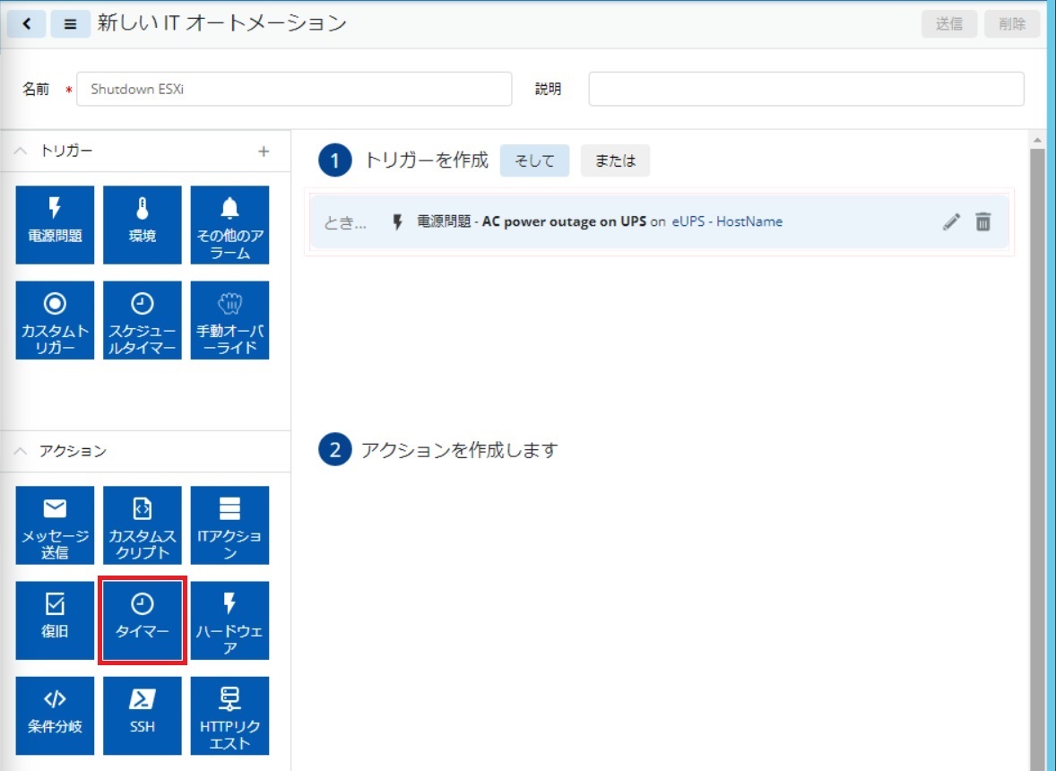Click the 送信 submit button
1056x771 pixels.
(x=949, y=24)
